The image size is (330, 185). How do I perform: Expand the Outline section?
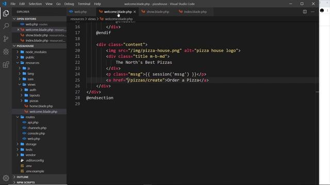tap(39, 177)
